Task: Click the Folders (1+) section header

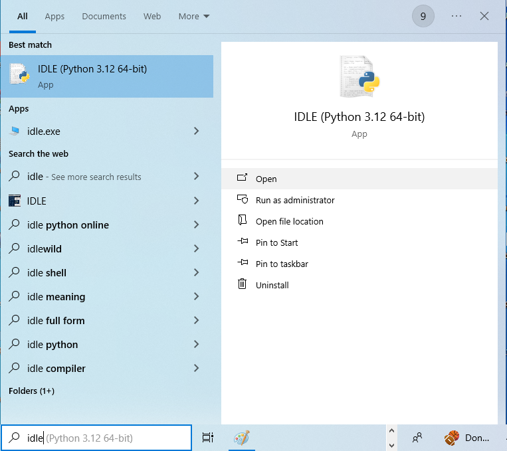Action: [31, 391]
